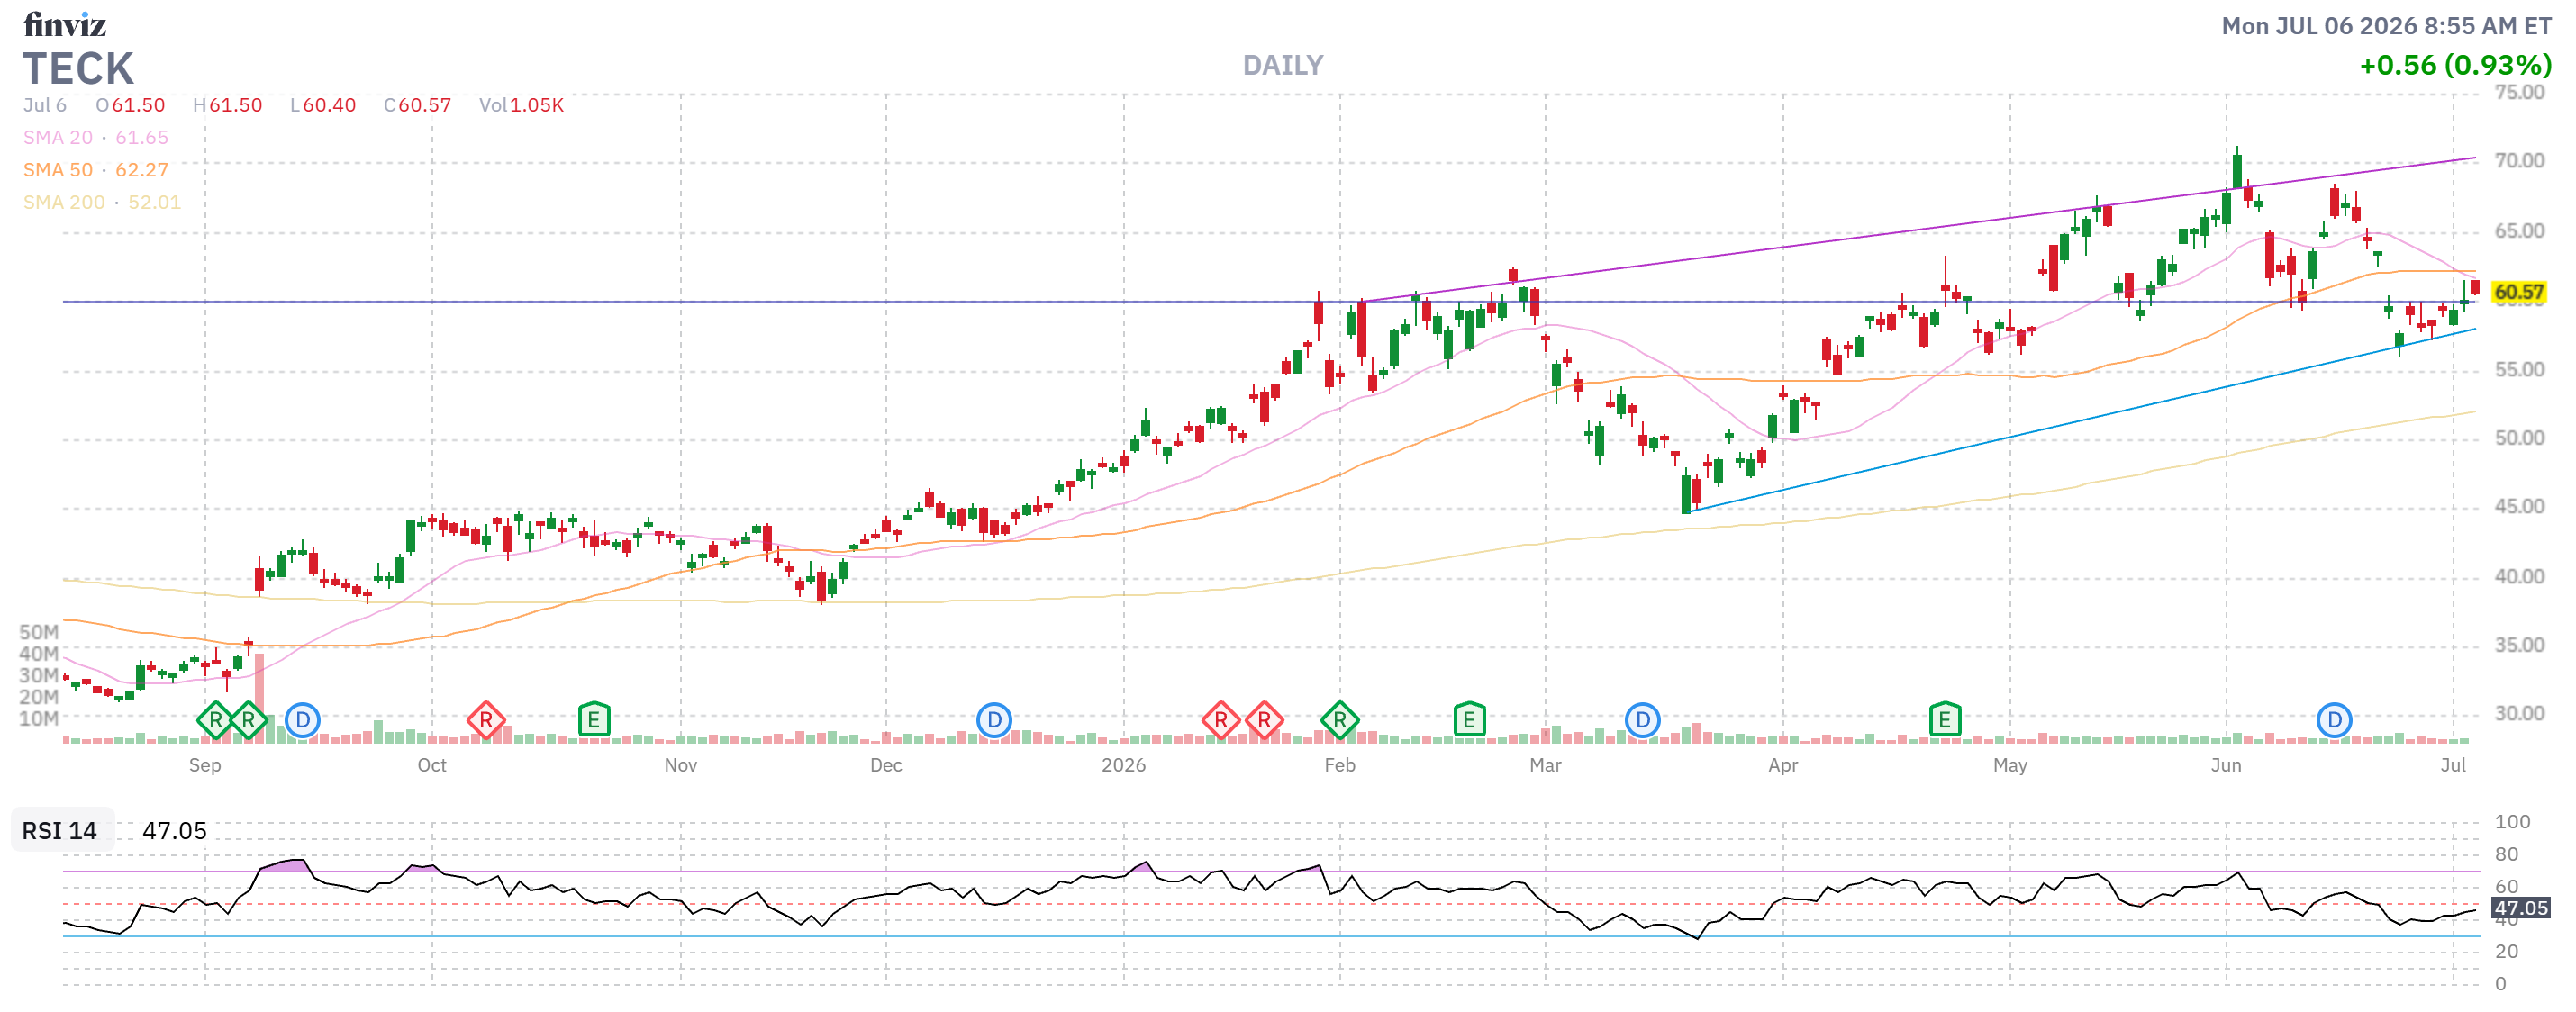Click the open value O 61.50
The height and width of the screenshot is (1012, 2576).
coord(130,105)
